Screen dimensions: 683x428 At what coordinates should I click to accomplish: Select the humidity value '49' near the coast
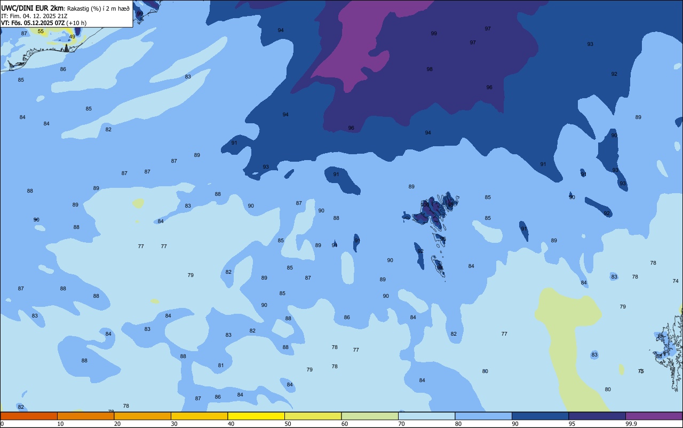click(x=72, y=37)
